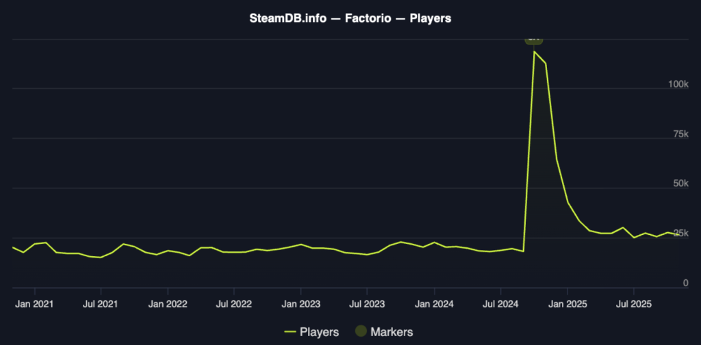Select the Jul 2022 x-axis label
701x345 pixels.
[x=233, y=303]
